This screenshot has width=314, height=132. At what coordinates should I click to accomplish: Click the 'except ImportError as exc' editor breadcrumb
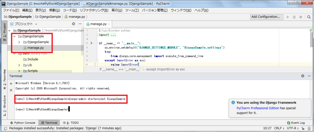tap(166, 69)
